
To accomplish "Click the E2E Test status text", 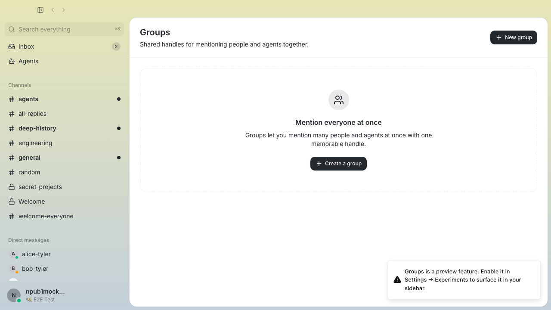I will (44, 300).
